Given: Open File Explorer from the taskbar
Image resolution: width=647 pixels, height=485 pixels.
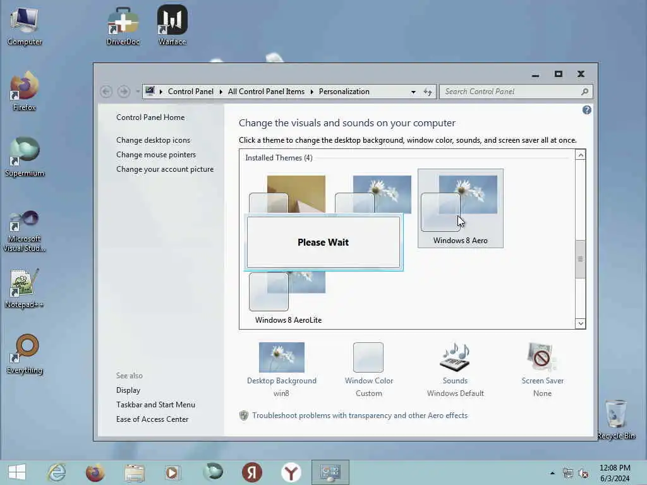Looking at the screenshot, I should coord(135,472).
